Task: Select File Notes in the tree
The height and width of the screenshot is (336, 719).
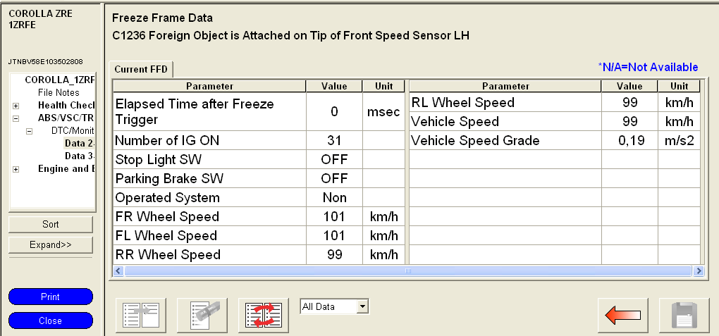Action: [59, 93]
